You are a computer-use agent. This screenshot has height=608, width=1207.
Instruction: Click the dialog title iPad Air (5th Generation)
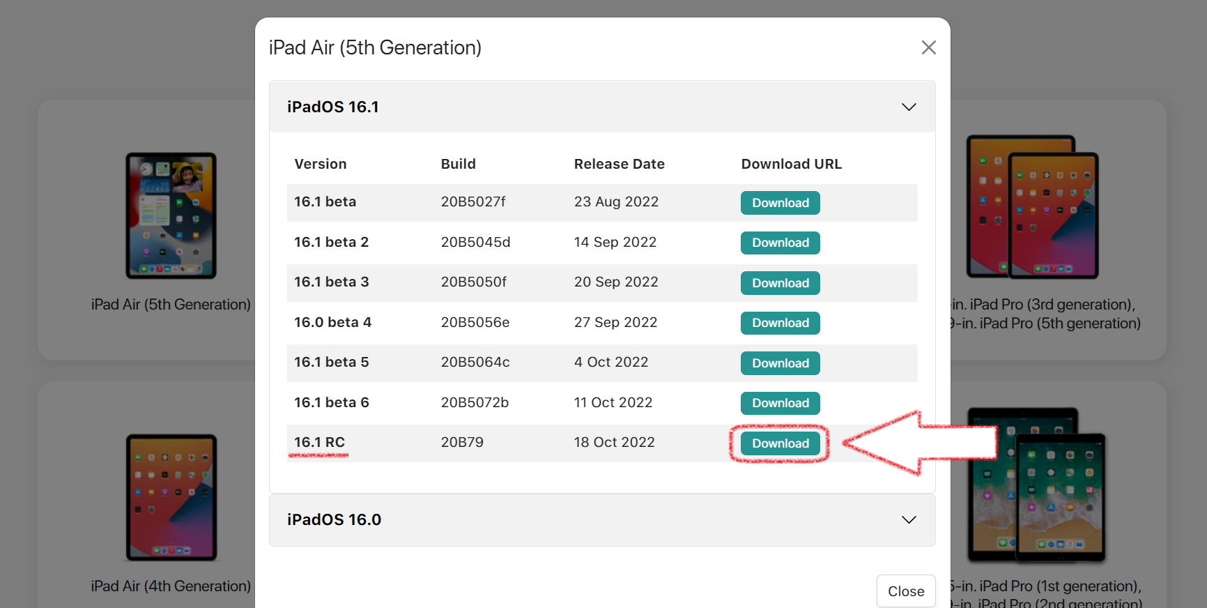click(376, 47)
